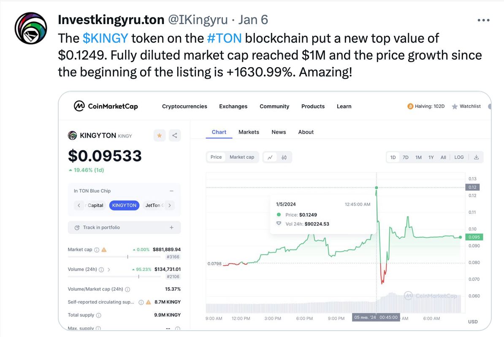Click the Market cap info icon
Viewport: 504px width, 337px height.
tap(97, 250)
